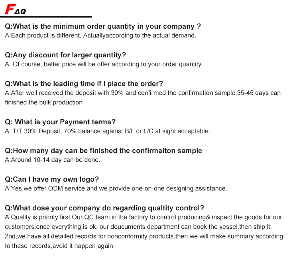Select the answer 'Each product is different'
This screenshot has height=259, width=299.
point(100,35)
